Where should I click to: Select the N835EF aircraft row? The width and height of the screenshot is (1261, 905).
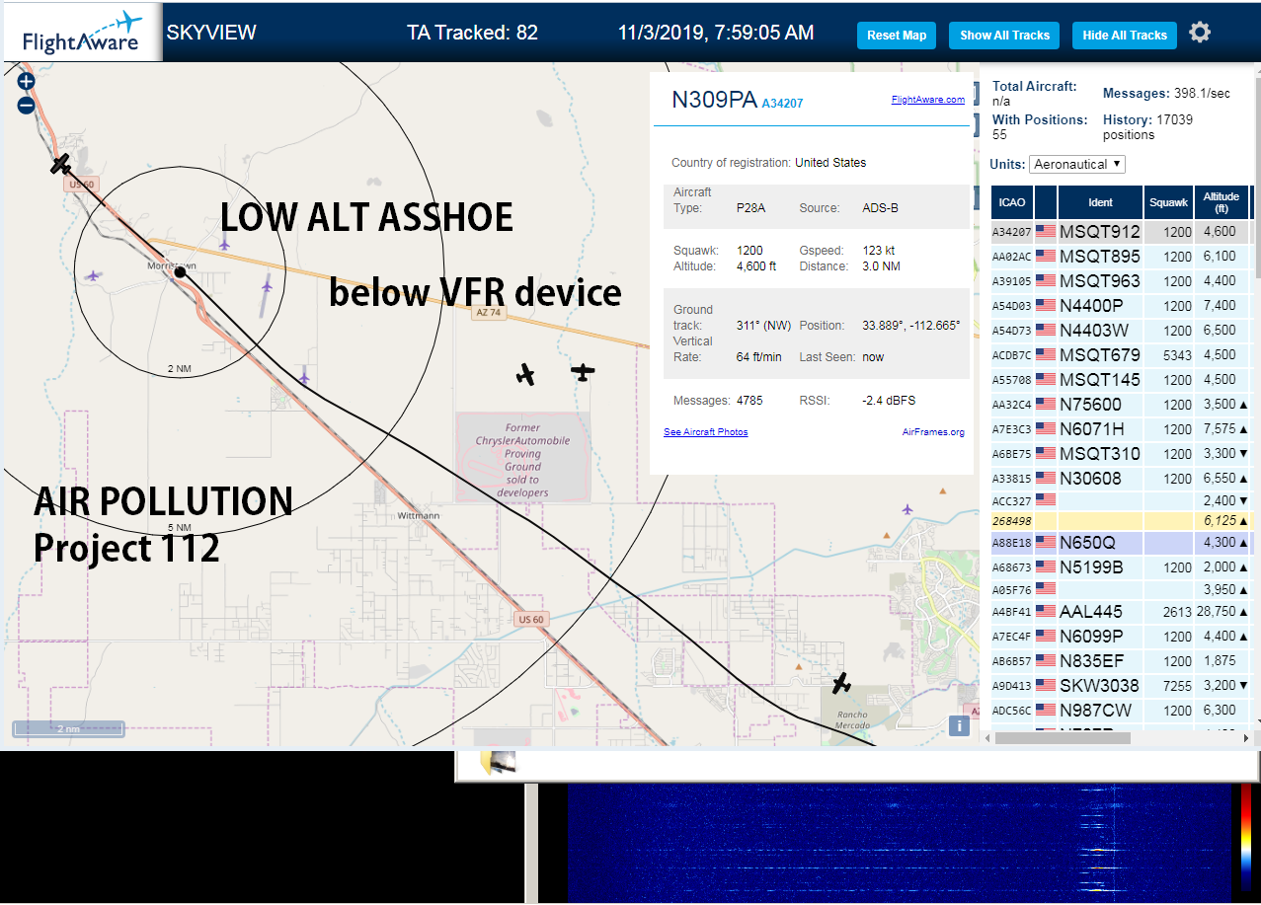(1122, 661)
